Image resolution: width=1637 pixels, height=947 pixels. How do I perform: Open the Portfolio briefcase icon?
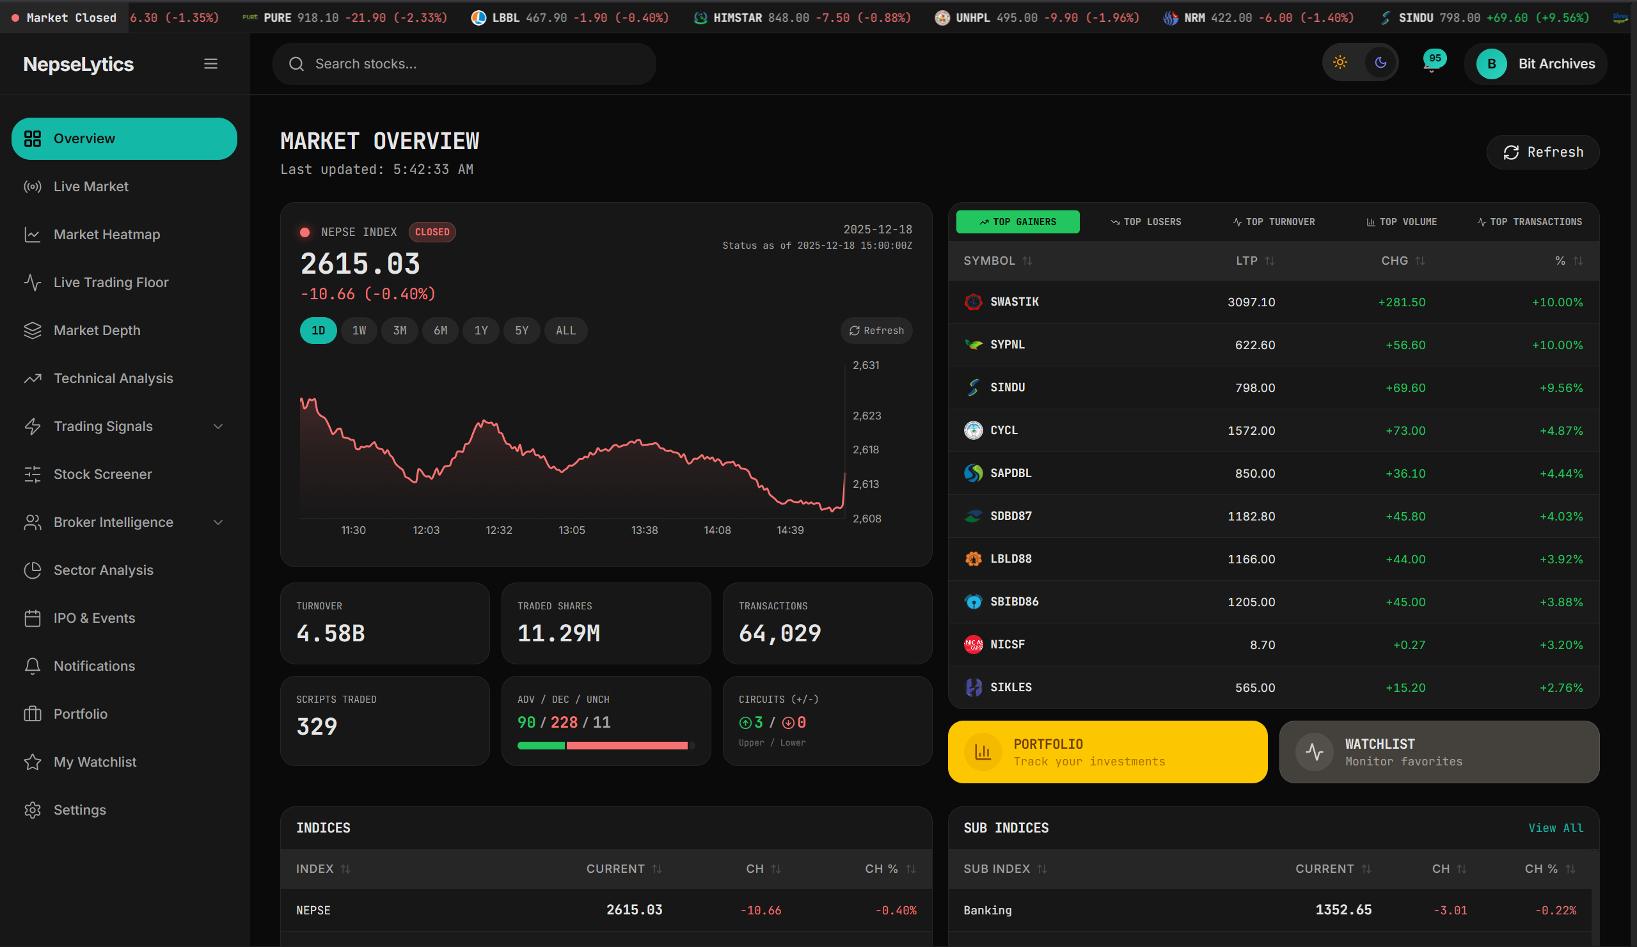point(33,713)
